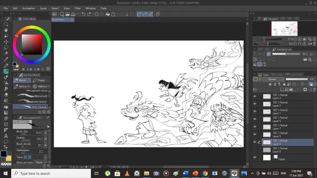Click zoom in in Navigator panel
Screen dimensions: 317x178
pyautogui.click(x=300, y=39)
